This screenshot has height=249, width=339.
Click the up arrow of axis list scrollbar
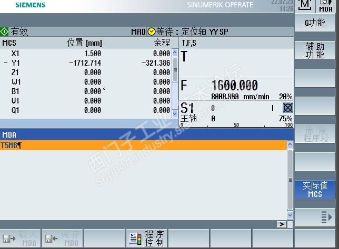pos(175,53)
